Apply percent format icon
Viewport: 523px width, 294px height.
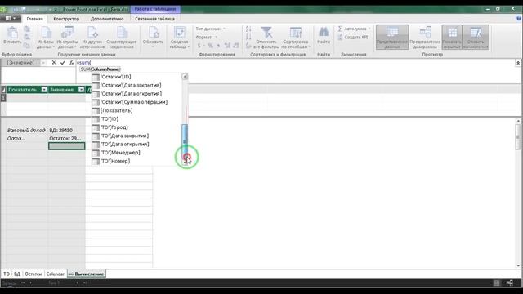click(x=210, y=46)
